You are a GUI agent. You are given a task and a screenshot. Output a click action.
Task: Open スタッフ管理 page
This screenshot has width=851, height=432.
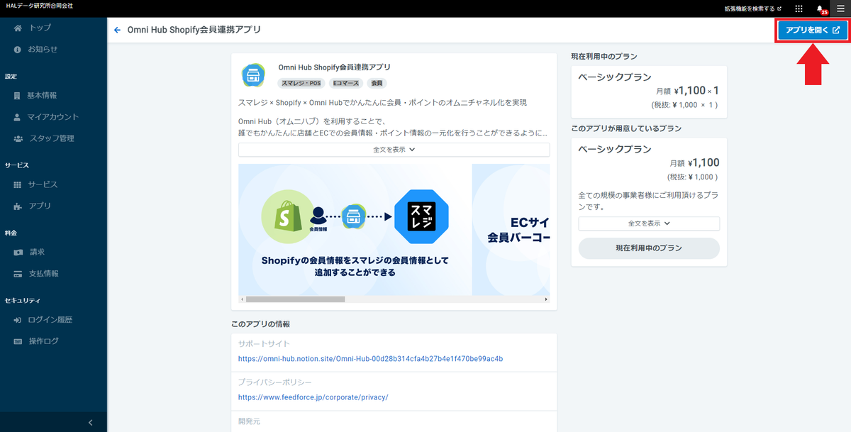pos(53,138)
